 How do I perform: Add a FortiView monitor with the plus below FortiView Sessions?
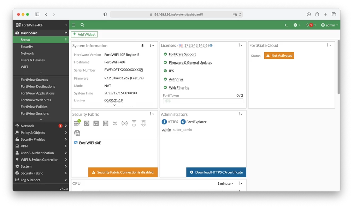pos(41,120)
